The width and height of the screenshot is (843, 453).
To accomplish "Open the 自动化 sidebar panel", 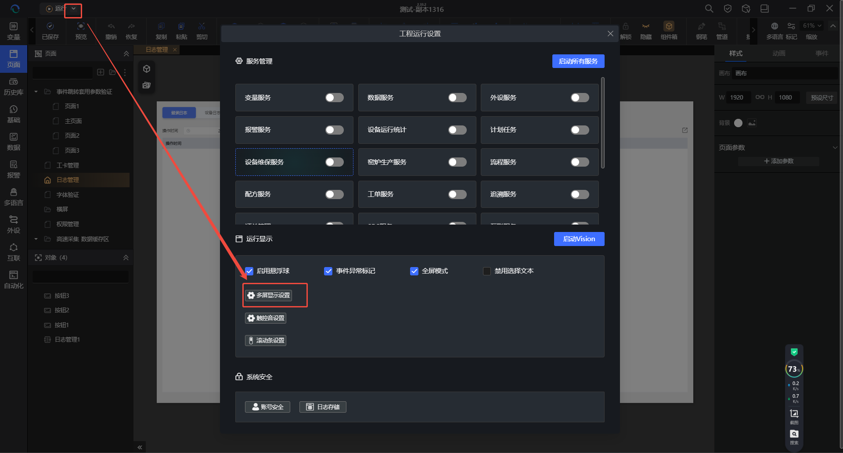I will pos(14,280).
